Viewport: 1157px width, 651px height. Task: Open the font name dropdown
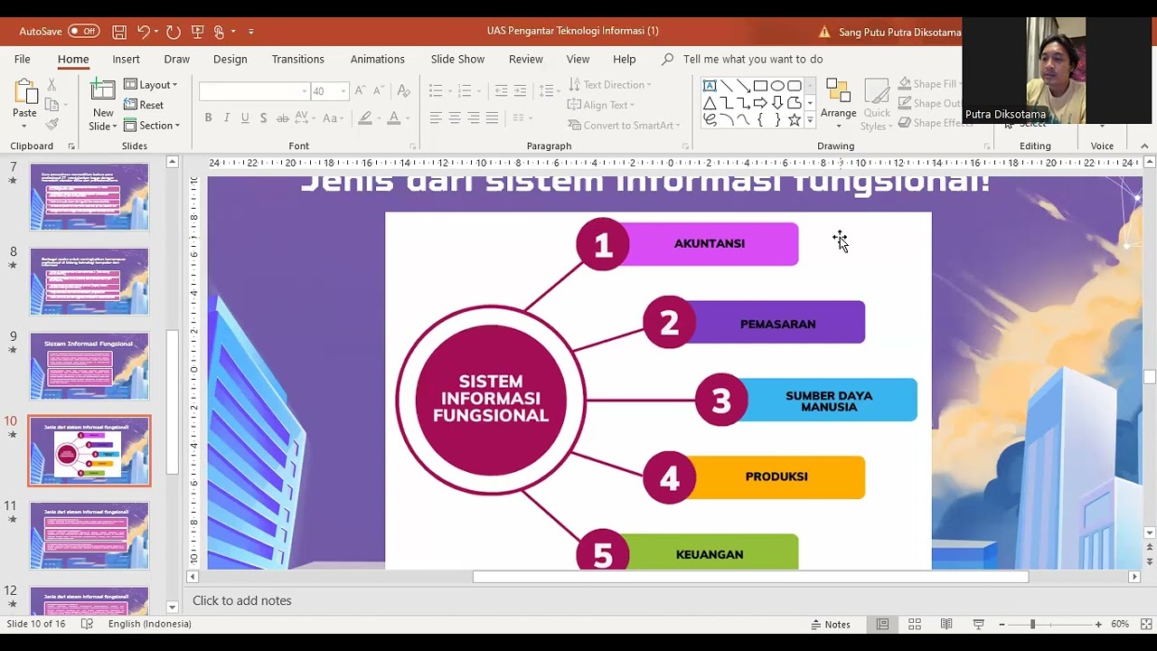[304, 91]
